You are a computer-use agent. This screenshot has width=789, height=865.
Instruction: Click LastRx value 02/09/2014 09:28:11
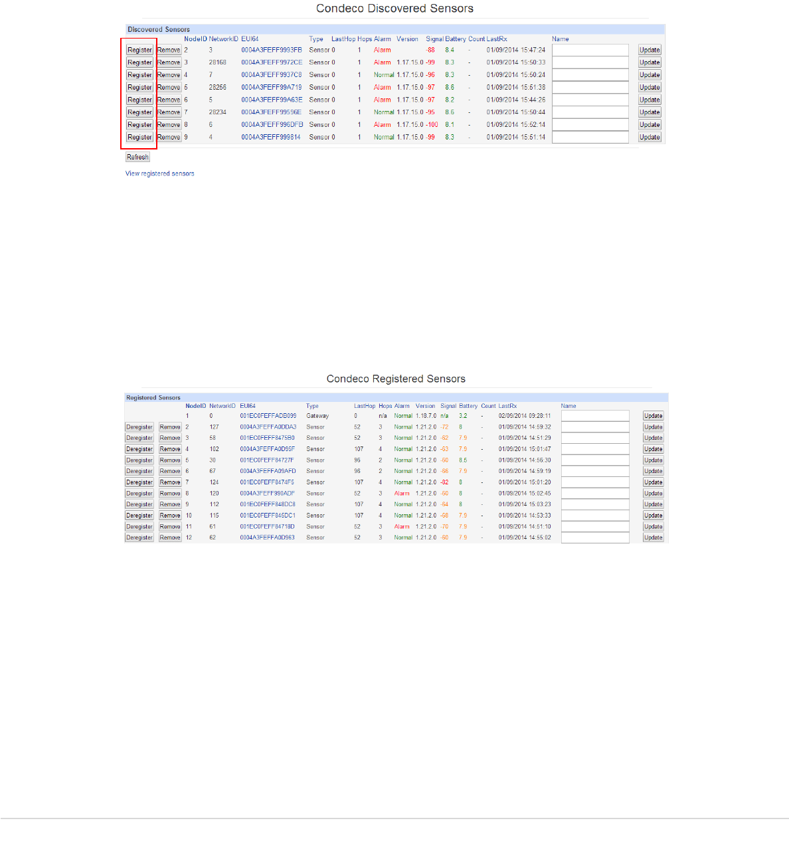pos(525,416)
